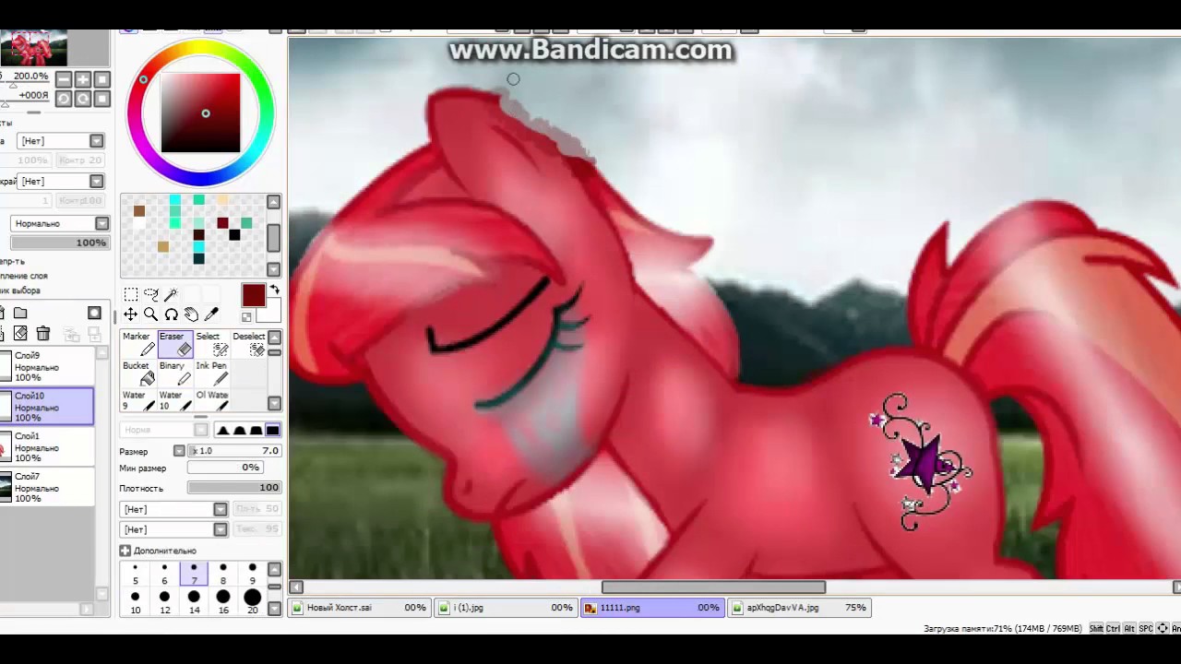1181x664 pixels.
Task: Choose the Select pen tool
Action: pos(211,343)
